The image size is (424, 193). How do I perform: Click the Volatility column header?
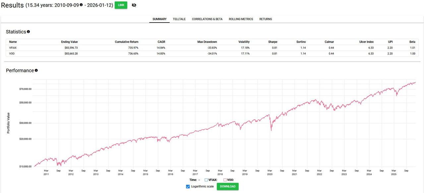244,42
